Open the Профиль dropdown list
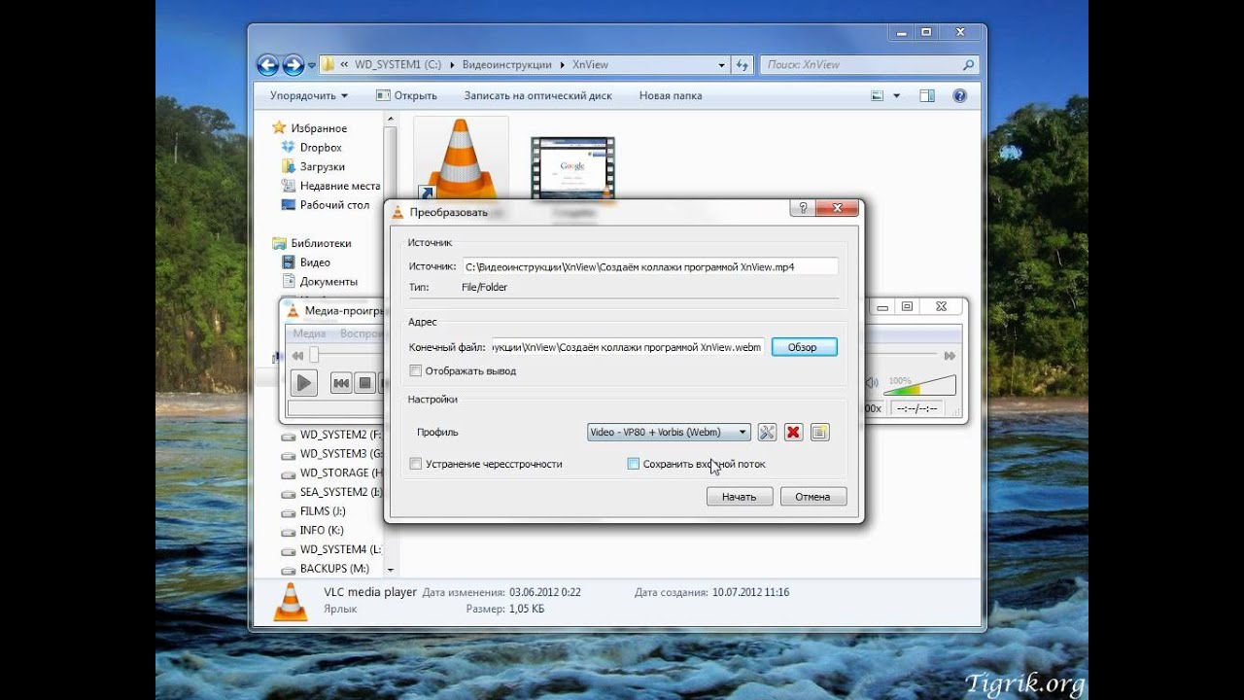 (669, 433)
